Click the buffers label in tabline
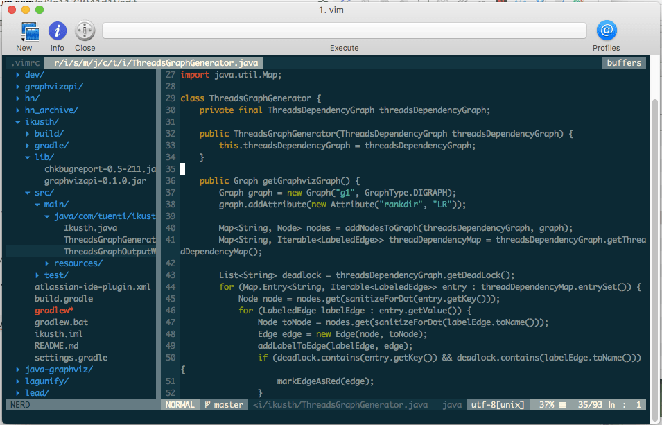This screenshot has height=425, width=662. pyautogui.click(x=624, y=63)
